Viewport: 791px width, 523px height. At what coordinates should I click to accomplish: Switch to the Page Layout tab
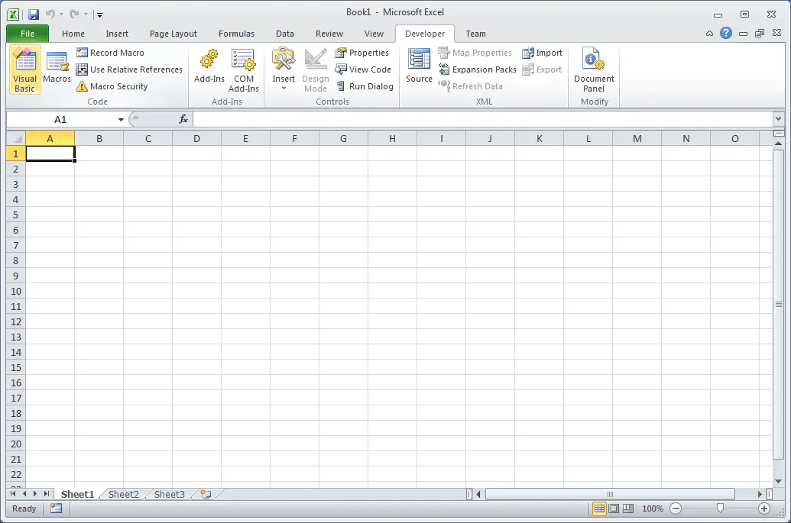coord(173,34)
